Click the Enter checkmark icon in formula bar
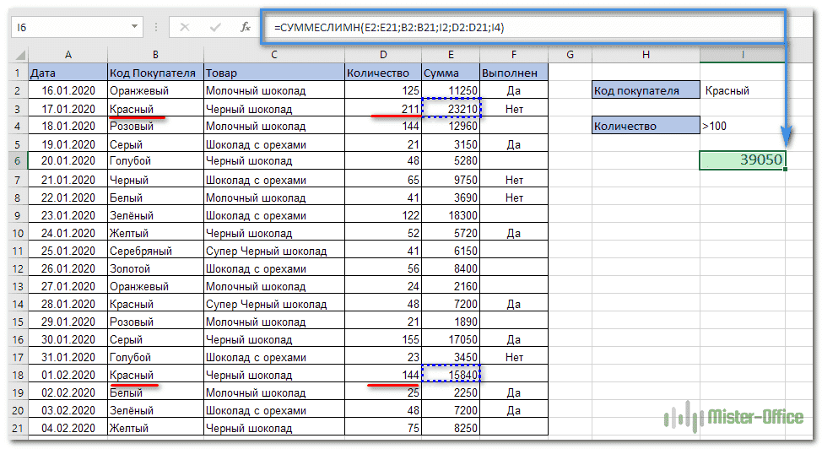The height and width of the screenshot is (449, 822). [215, 28]
